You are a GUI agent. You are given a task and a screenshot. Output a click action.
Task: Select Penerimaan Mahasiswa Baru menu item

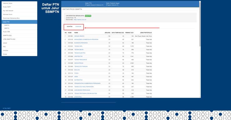[19, 18]
